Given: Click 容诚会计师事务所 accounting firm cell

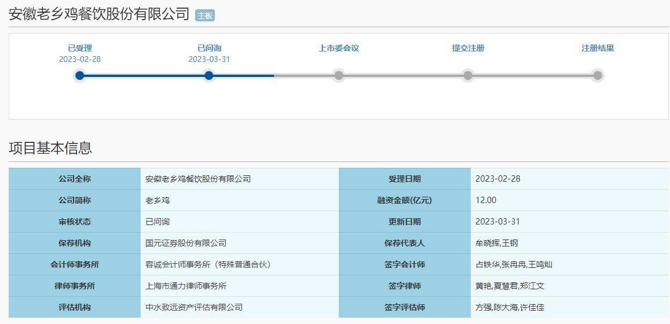Looking at the screenshot, I should click(208, 264).
